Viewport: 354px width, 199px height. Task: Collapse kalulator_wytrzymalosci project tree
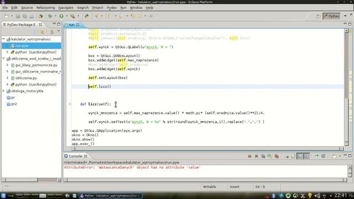(x=4, y=39)
